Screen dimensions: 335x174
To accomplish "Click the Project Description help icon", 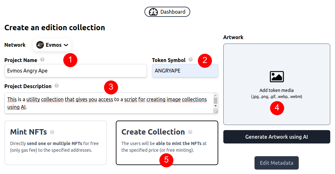I will (x=57, y=86).
